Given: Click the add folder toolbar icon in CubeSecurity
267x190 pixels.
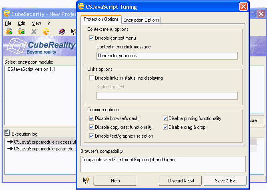Looking at the screenshot, I should [x=21, y=32].
